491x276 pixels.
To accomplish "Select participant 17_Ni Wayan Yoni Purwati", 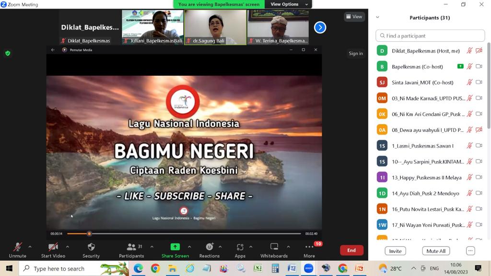I will pos(430,225).
